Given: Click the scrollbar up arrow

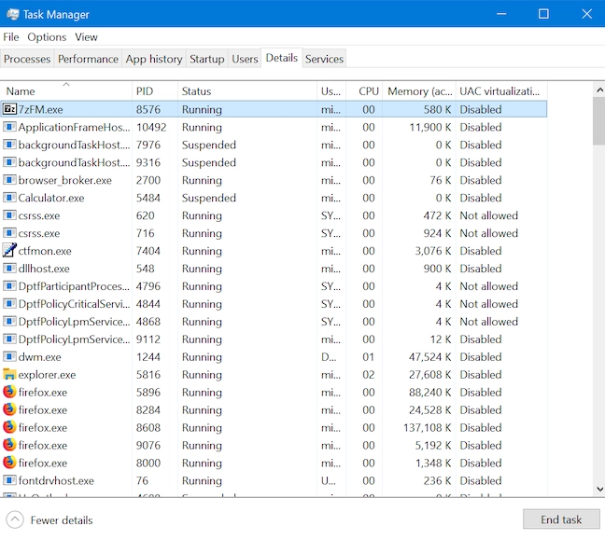Looking at the screenshot, I should [x=599, y=90].
